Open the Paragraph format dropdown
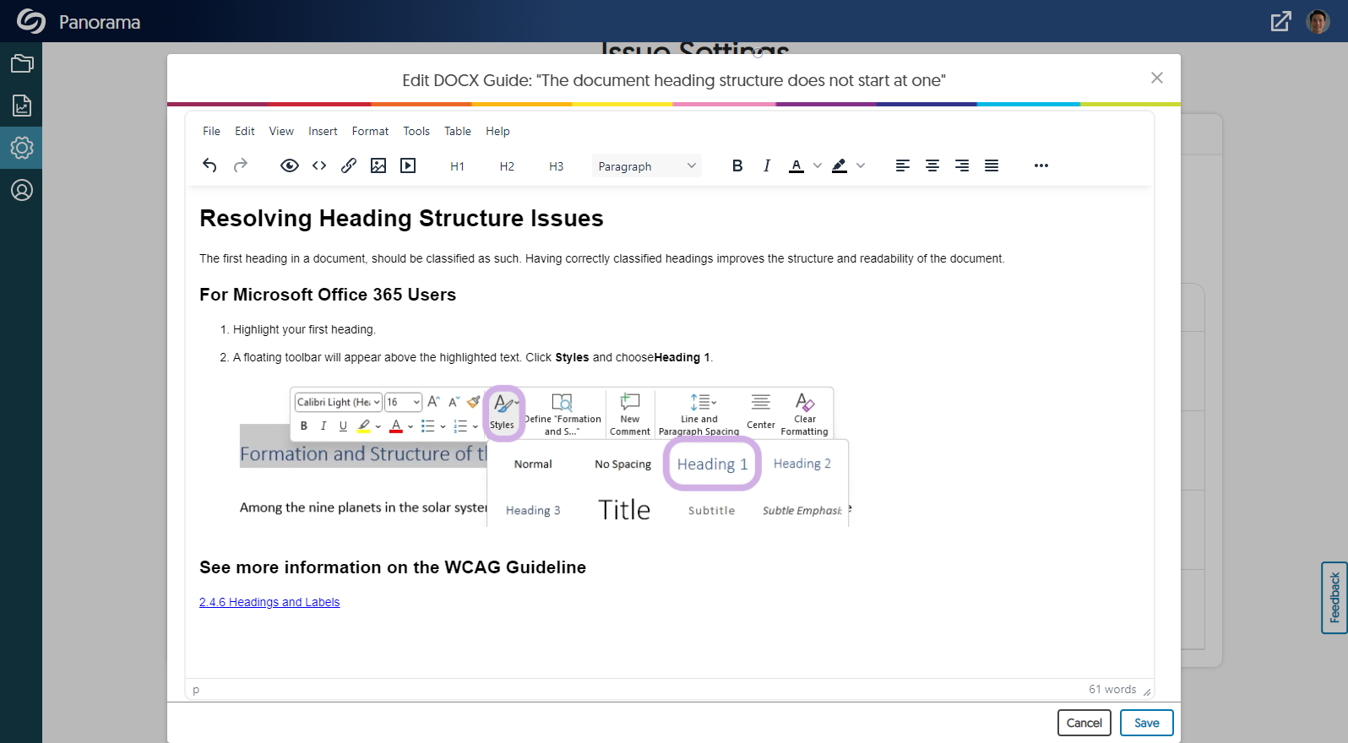The image size is (1348, 743). 646,166
